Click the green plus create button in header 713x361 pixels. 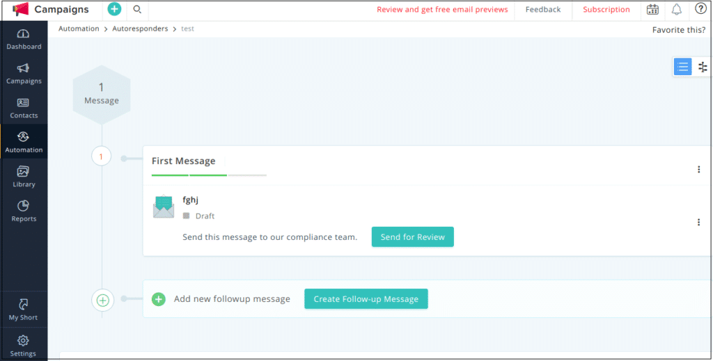point(114,9)
